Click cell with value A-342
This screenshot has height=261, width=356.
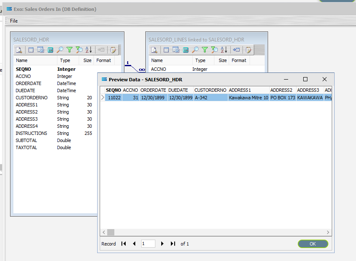click(211, 98)
